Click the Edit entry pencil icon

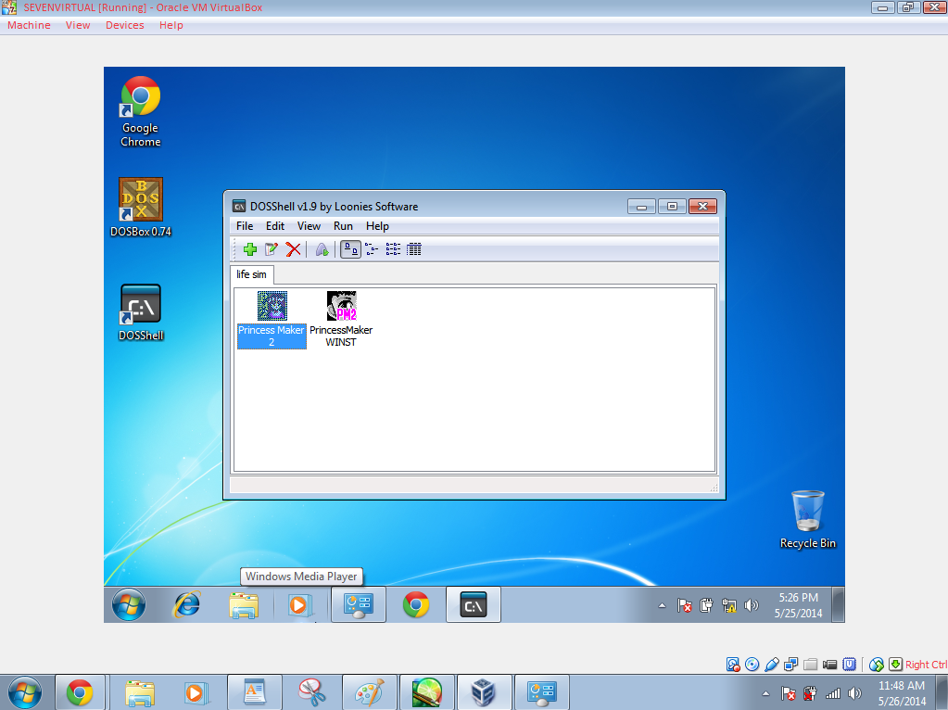point(272,249)
